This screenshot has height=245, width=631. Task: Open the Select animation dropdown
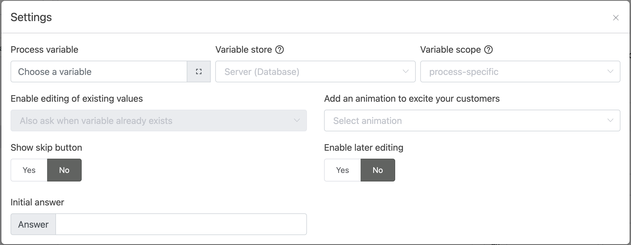472,121
